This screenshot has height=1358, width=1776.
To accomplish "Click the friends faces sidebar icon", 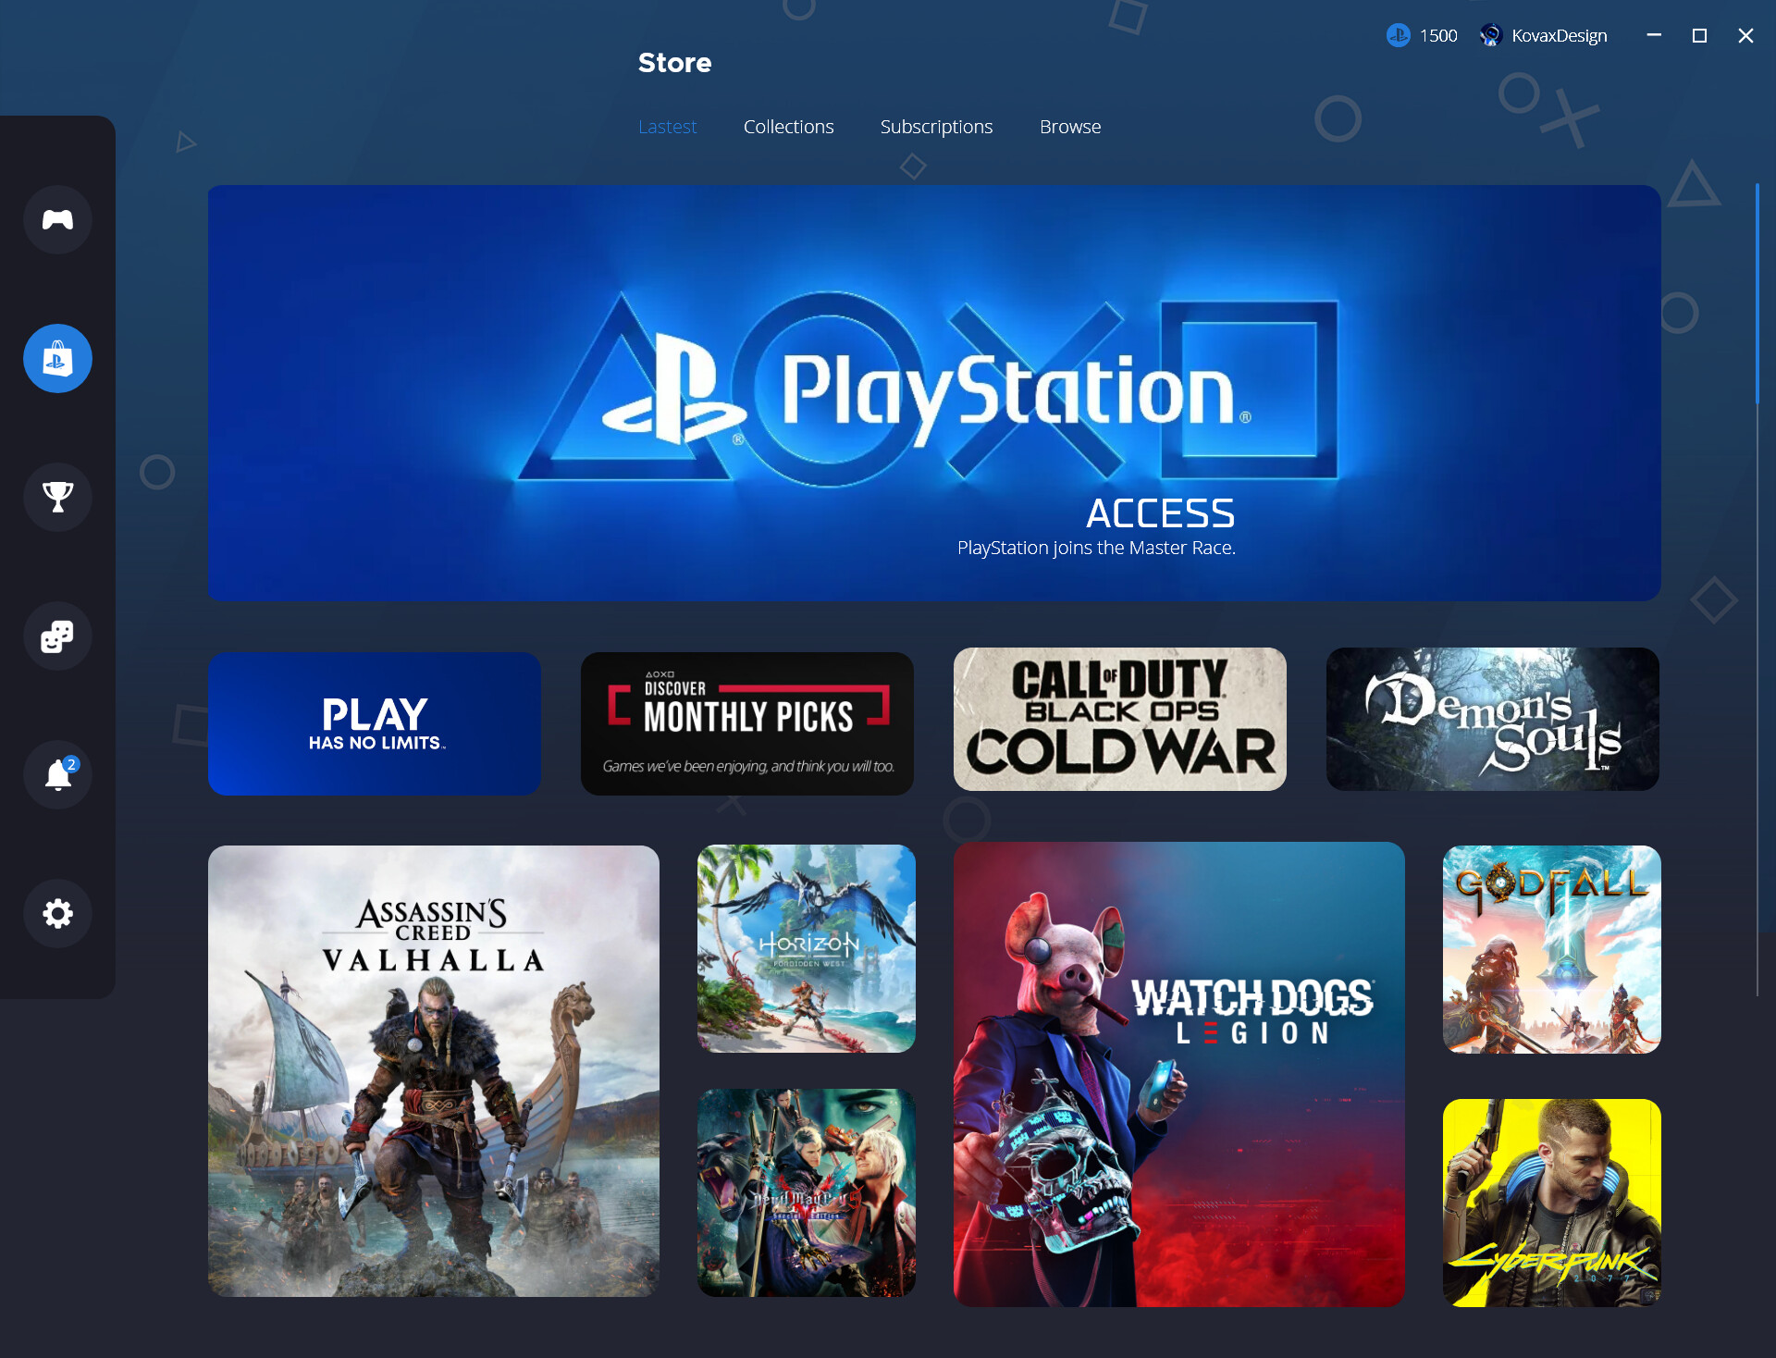I will (57, 636).
